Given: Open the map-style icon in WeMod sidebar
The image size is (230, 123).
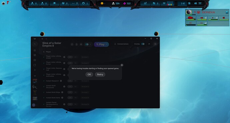Looking at the screenshot, I should pyautogui.click(x=35, y=60).
